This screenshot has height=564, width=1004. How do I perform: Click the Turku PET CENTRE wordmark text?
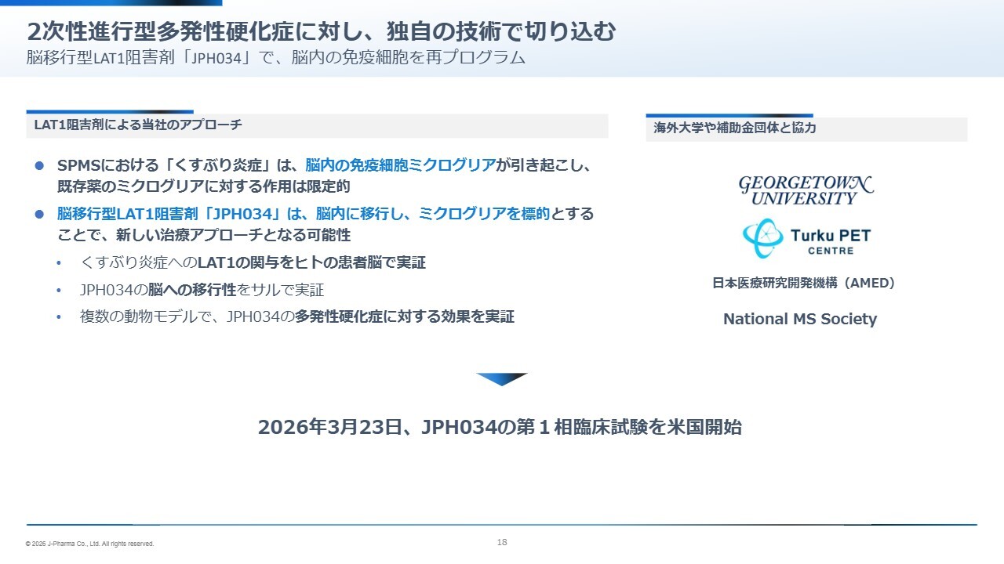pos(830,240)
